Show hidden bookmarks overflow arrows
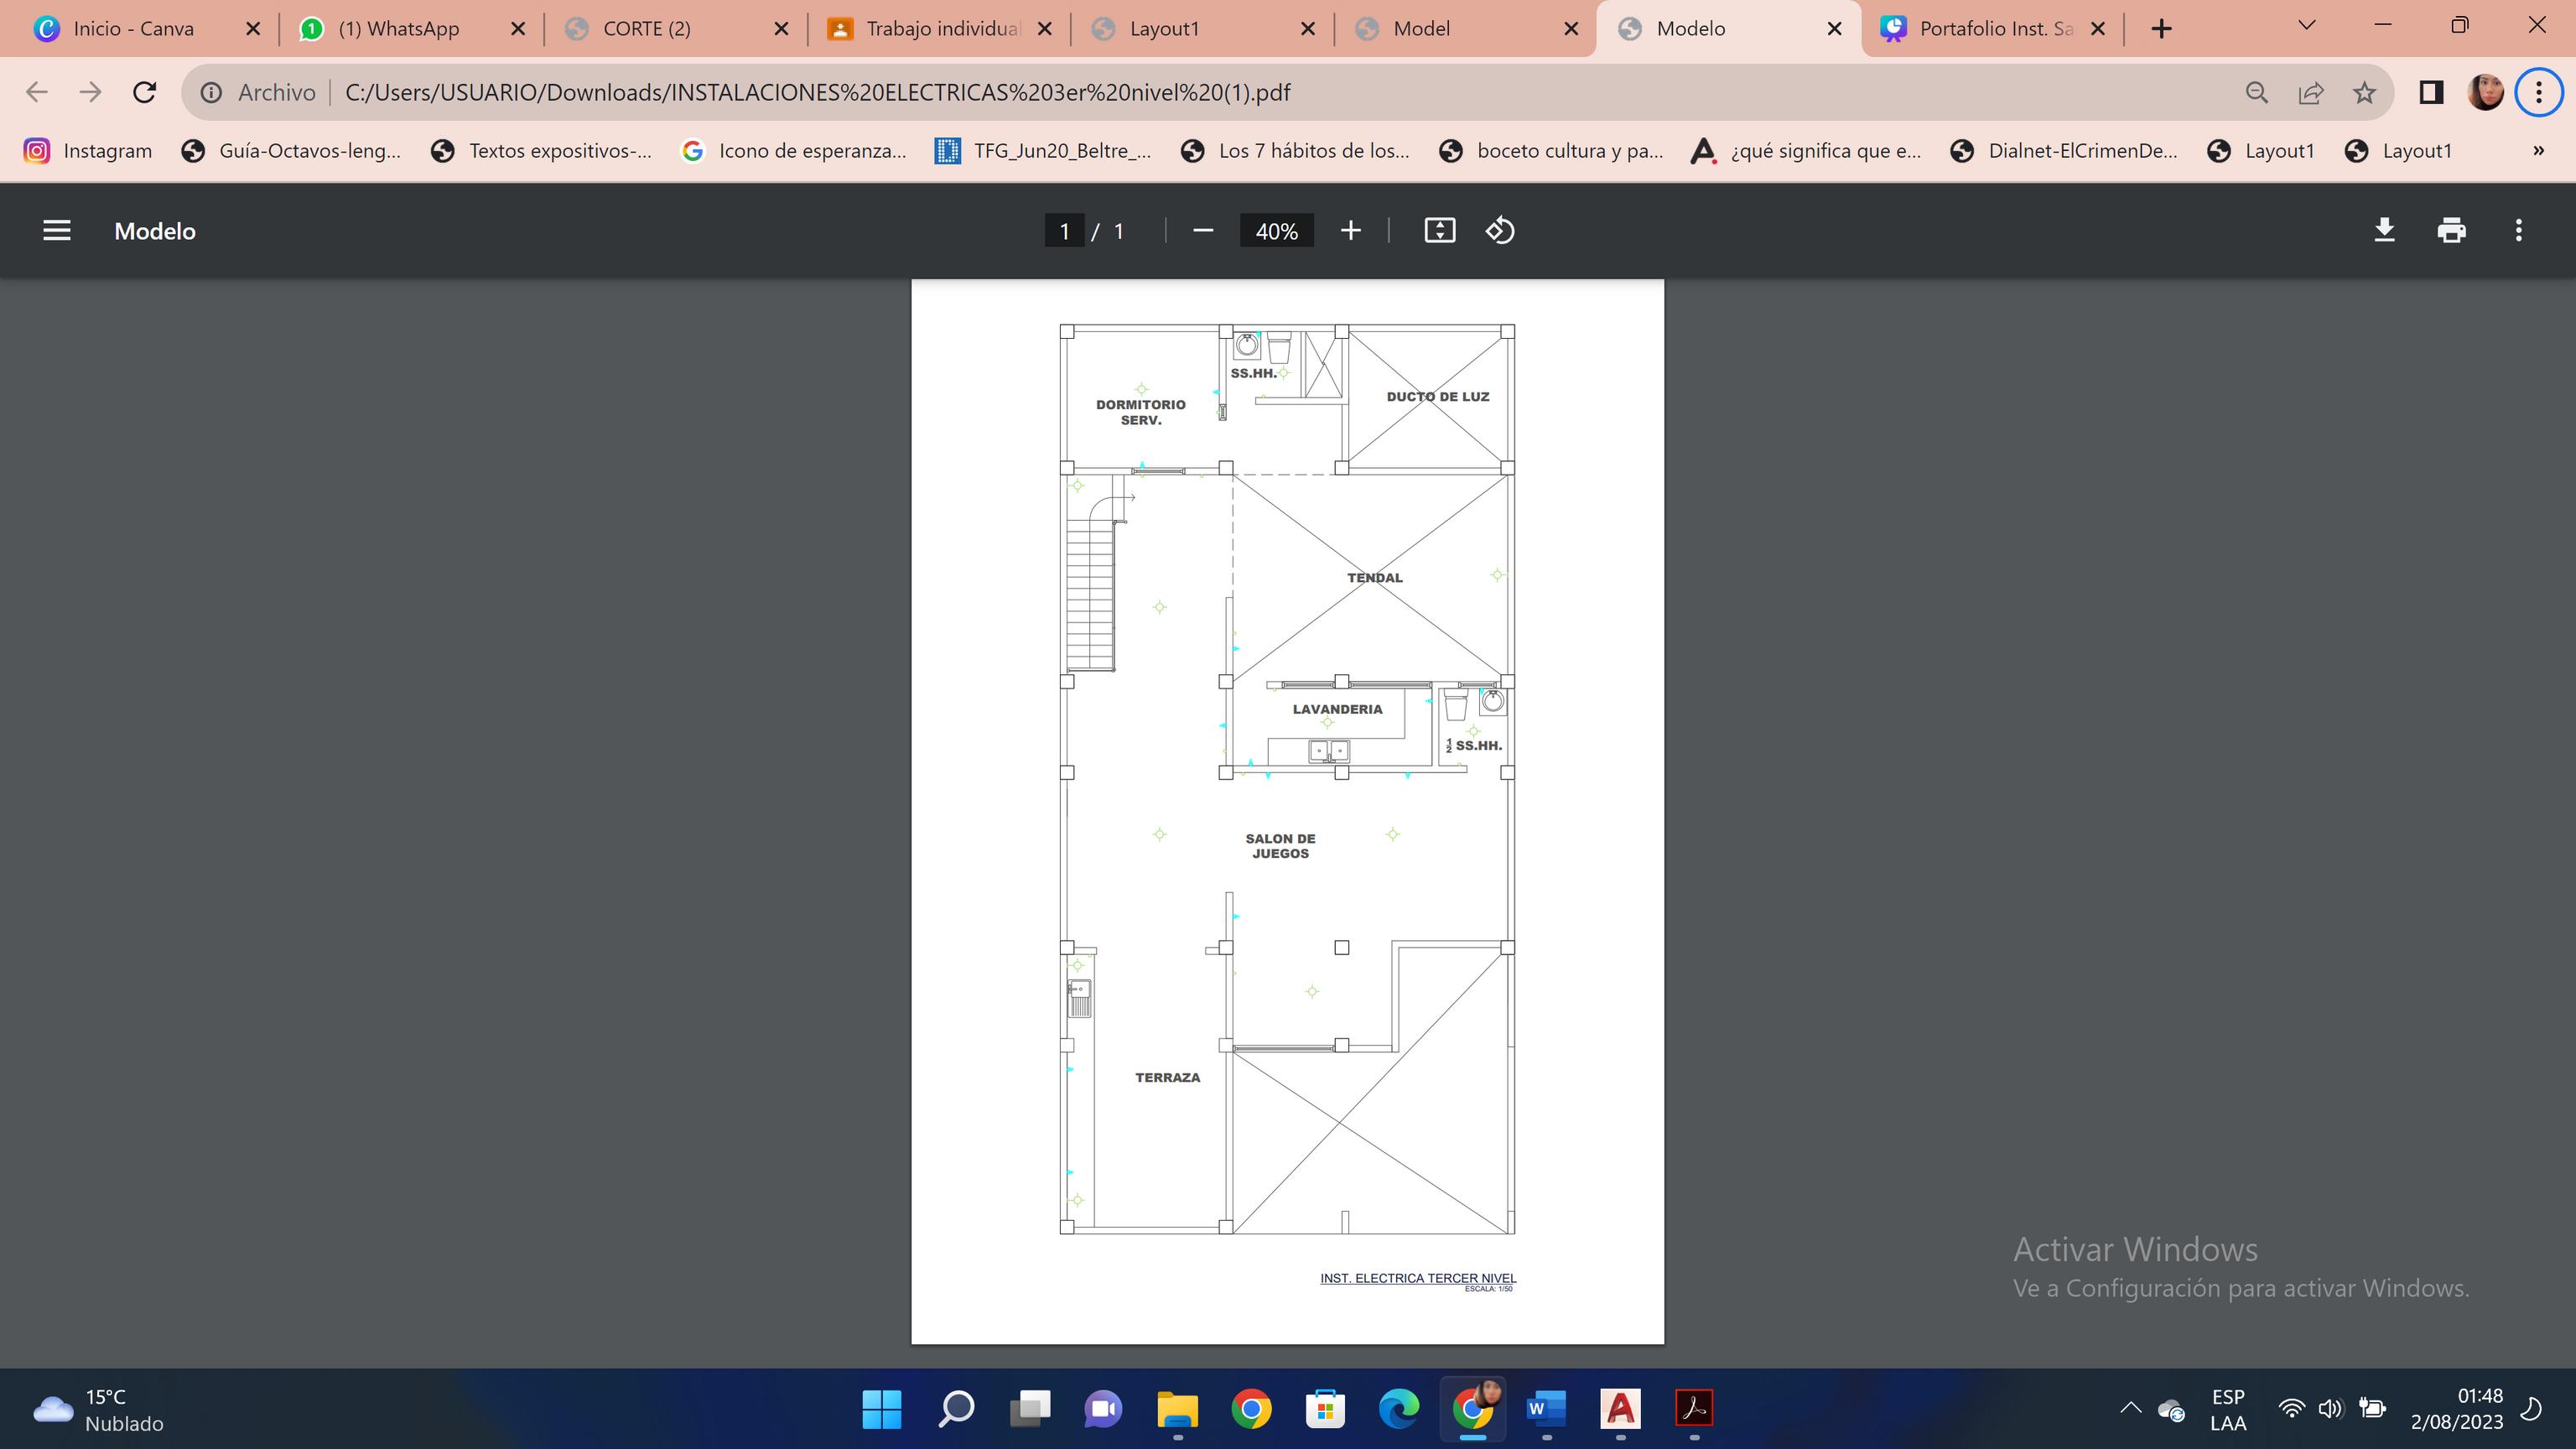Screen dimensions: 2576x1449 click(2538, 151)
